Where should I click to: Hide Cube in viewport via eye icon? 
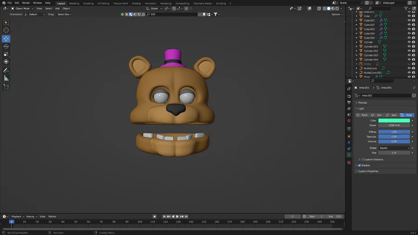[409, 16]
